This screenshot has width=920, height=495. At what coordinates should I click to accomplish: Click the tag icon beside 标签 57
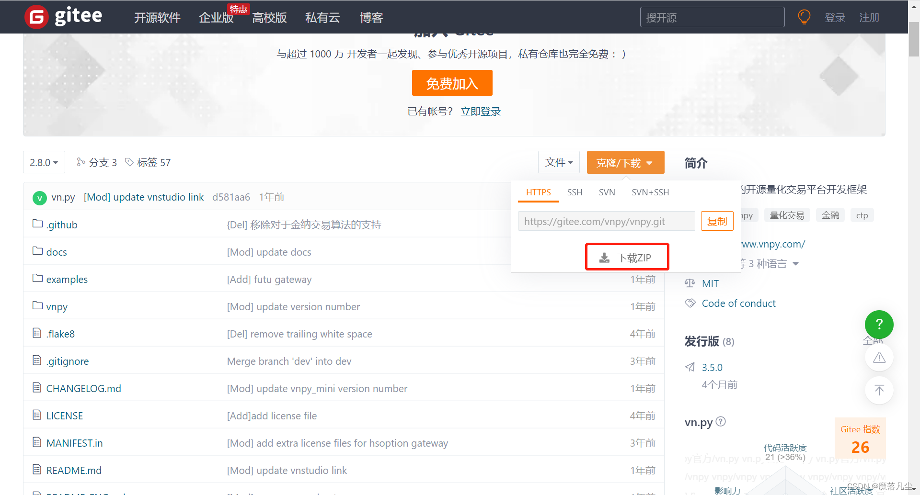click(129, 162)
